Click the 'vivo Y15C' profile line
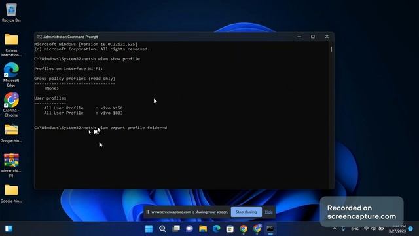The height and width of the screenshot is (236, 419). [83, 108]
